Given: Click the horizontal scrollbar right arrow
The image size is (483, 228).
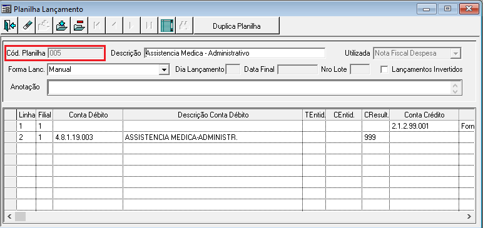Looking at the screenshot, I should [469, 216].
